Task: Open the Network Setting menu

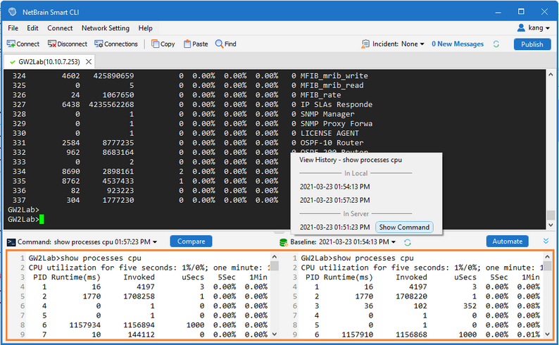Action: (106, 28)
